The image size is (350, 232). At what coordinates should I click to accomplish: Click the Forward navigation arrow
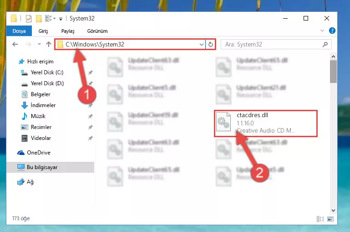[x=28, y=44]
